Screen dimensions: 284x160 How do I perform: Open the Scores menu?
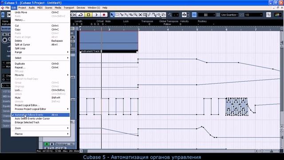click(x=48, y=8)
